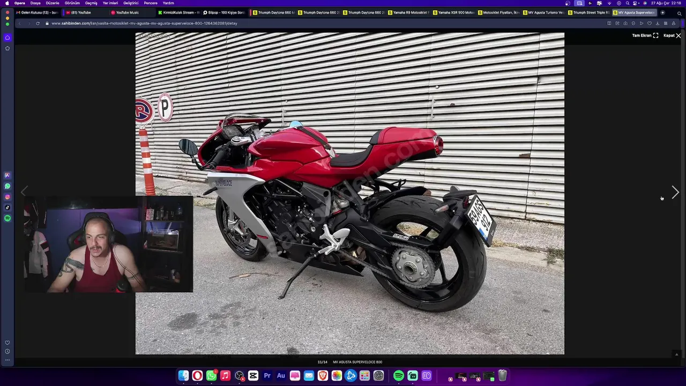
Task: Open Yardım menu
Action: pos(168,3)
